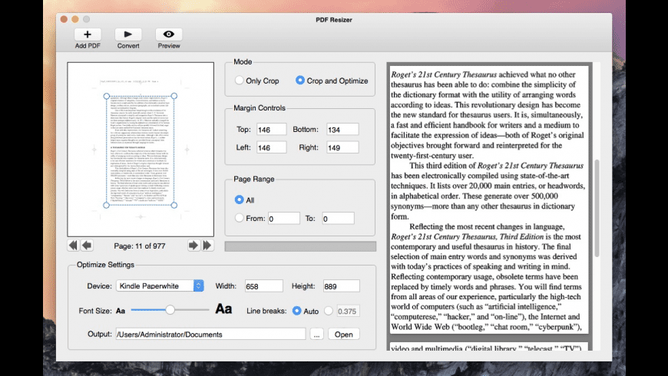The width and height of the screenshot is (668, 376).
Task: Click the PDF page thumbnail preview
Action: (x=141, y=150)
